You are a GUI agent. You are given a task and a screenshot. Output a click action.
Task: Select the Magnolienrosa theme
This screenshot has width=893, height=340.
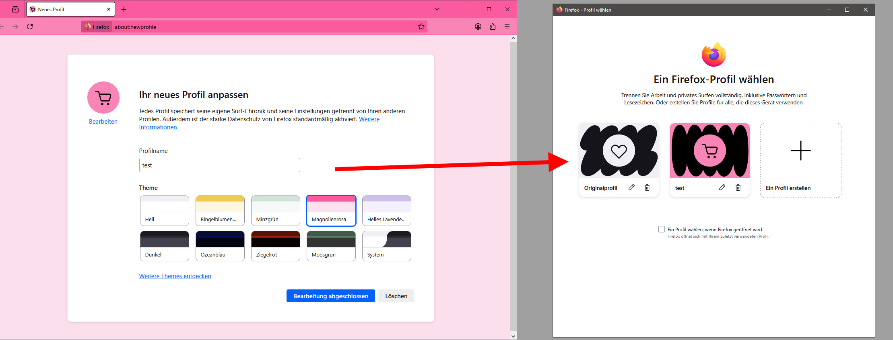[x=331, y=211]
